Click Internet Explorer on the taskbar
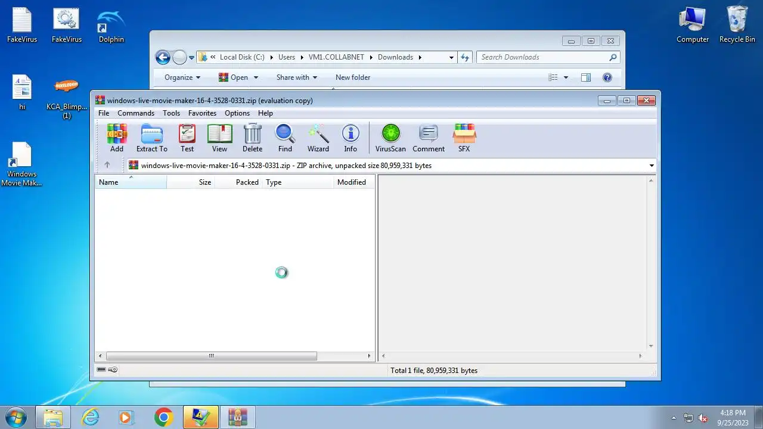Screen dimensions: 763x429 coord(90,417)
